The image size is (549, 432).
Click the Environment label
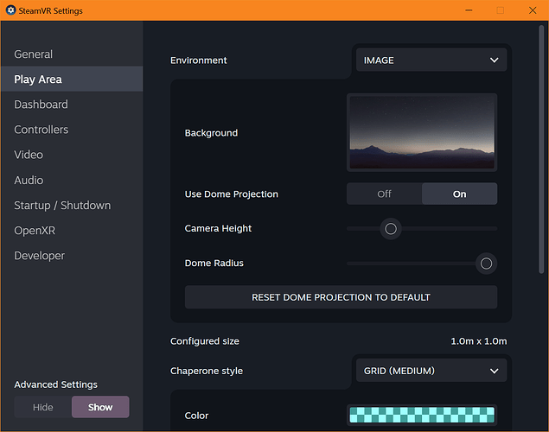point(199,60)
